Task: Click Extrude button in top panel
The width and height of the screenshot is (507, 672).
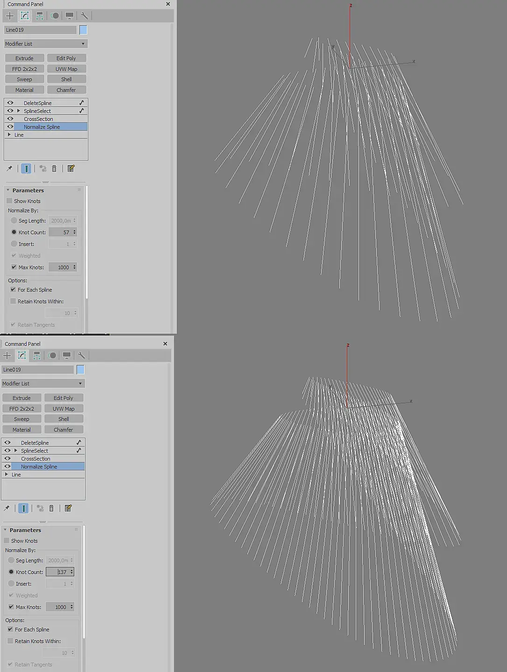Action: 24,58
